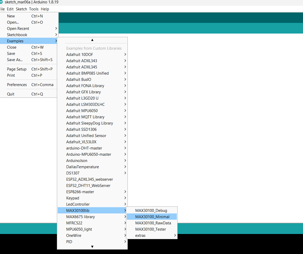
Task: Open the MAX30100_Debug example sketch
Action: tap(151, 210)
